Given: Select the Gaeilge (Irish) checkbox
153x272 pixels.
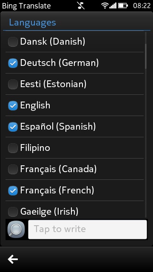Looking at the screenshot, I should [x=13, y=212].
